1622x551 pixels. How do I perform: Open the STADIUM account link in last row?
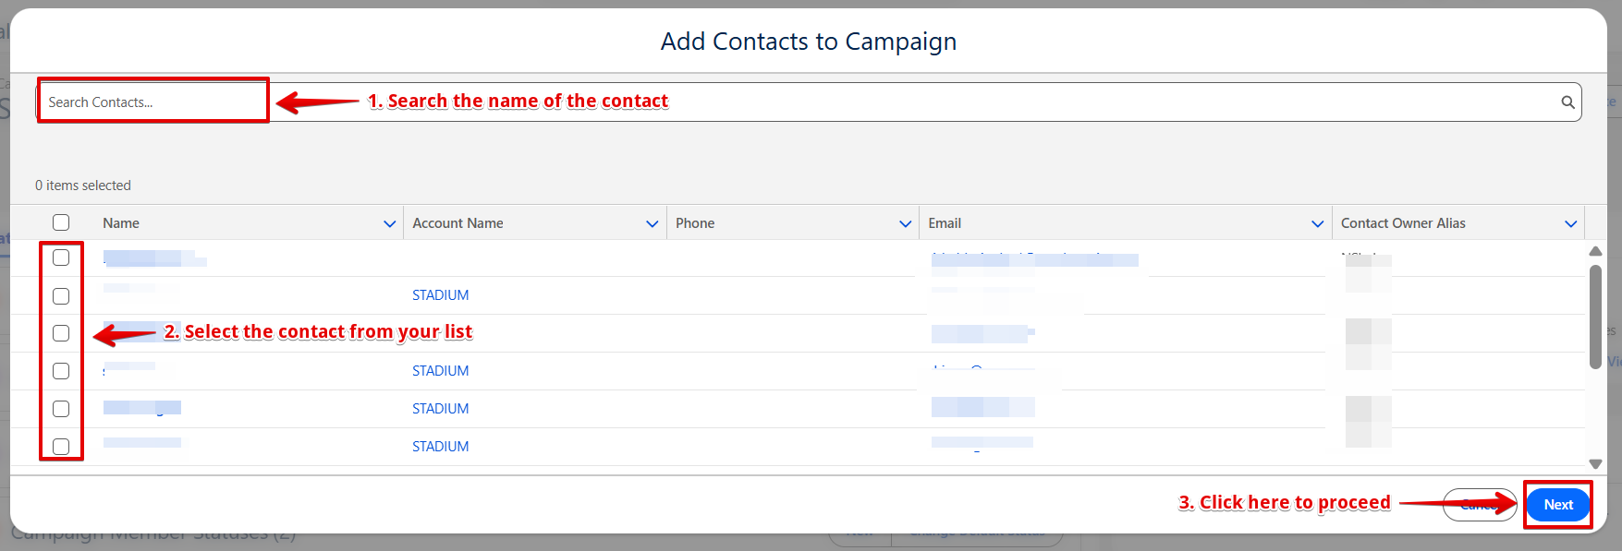[440, 447]
